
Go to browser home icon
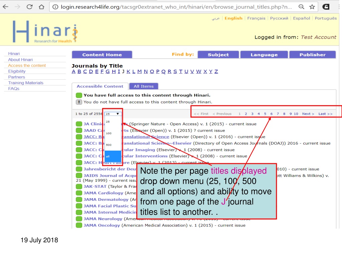[x=41, y=7]
